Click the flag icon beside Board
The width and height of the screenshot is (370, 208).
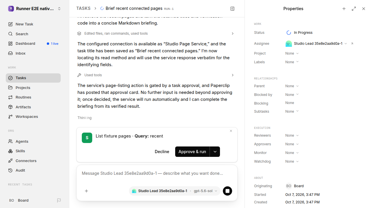tap(59, 200)
